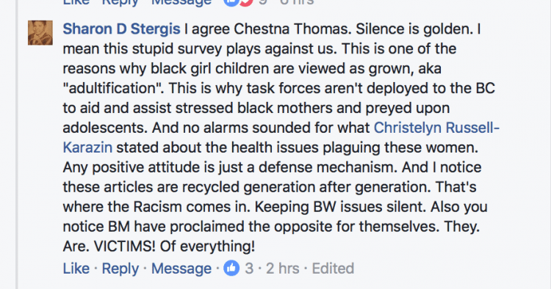Open the cut-off 6 hrs timestamp at top
551x289 pixels.
coord(297,2)
